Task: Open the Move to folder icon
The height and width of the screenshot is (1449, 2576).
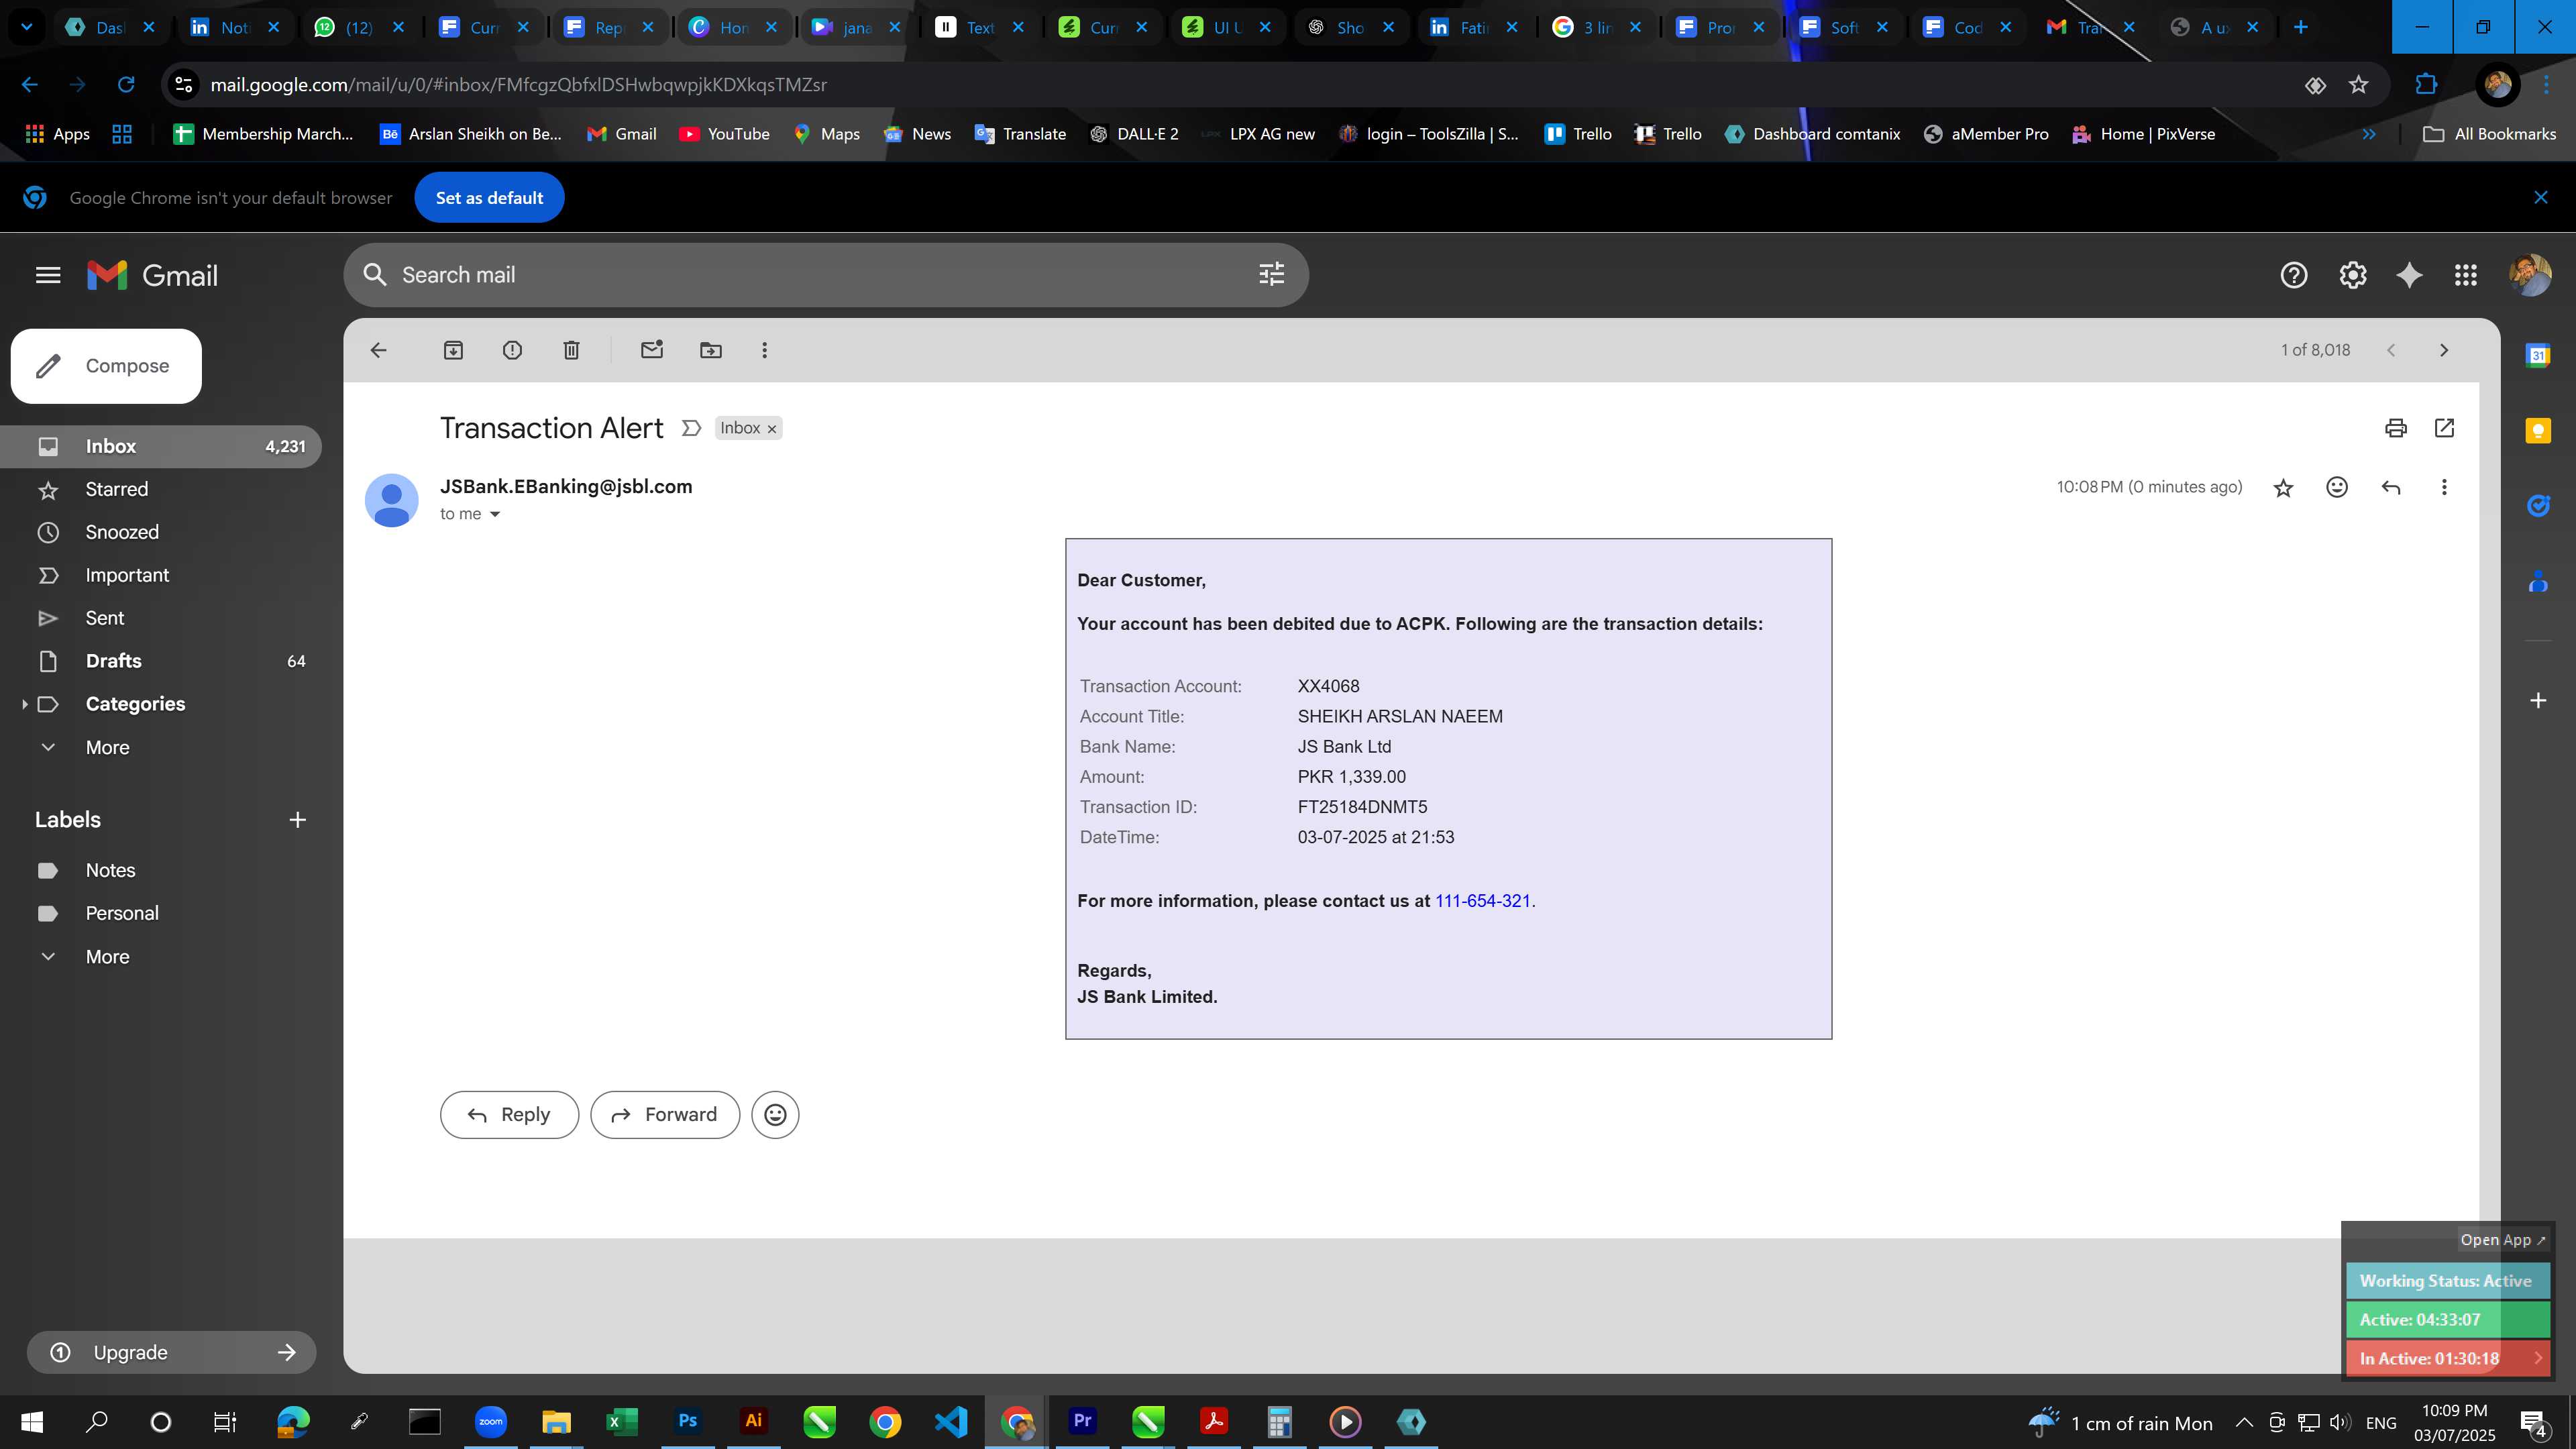Action: [x=711, y=350]
